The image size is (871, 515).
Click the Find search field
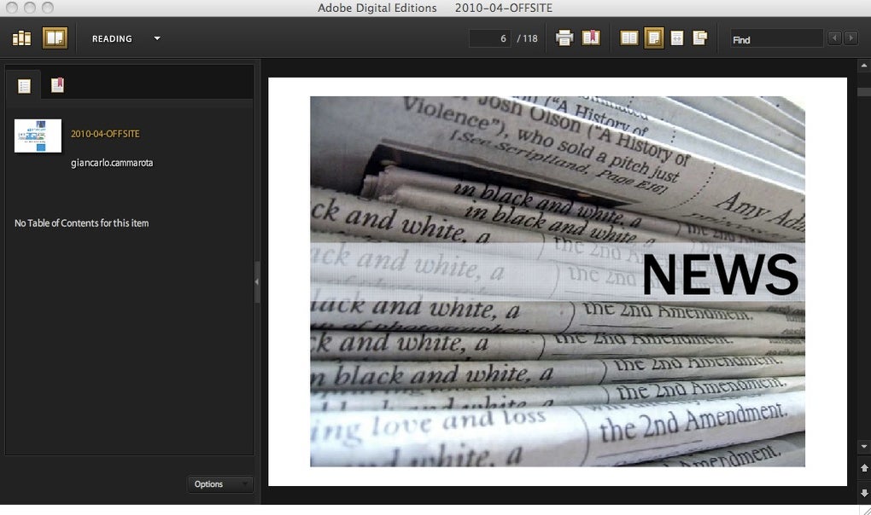click(776, 39)
